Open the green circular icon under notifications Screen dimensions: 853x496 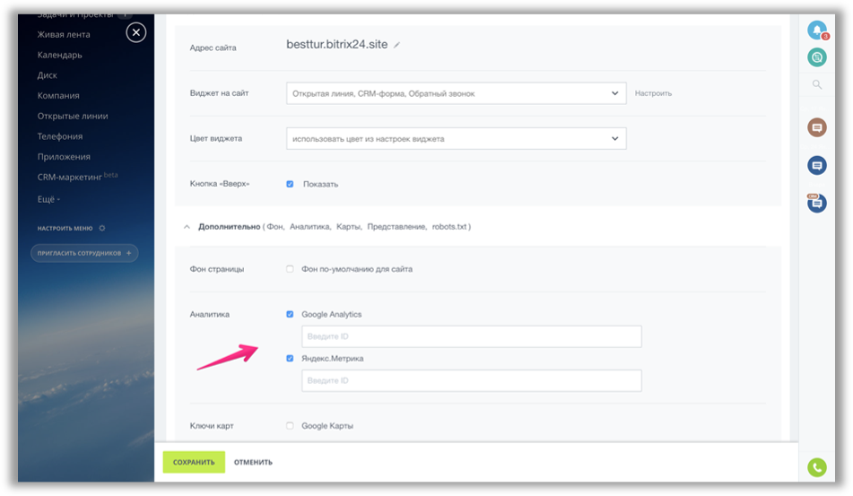816,57
